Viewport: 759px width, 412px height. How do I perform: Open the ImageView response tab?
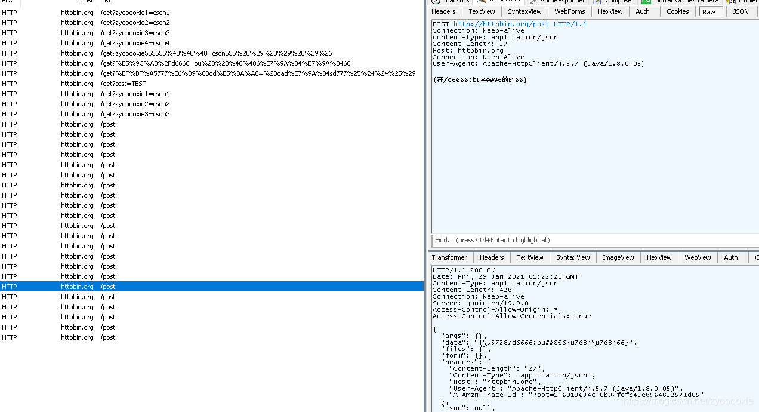point(618,257)
